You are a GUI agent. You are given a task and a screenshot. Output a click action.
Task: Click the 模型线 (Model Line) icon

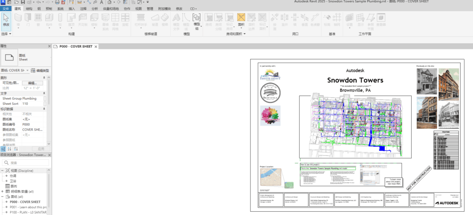click(x=187, y=18)
